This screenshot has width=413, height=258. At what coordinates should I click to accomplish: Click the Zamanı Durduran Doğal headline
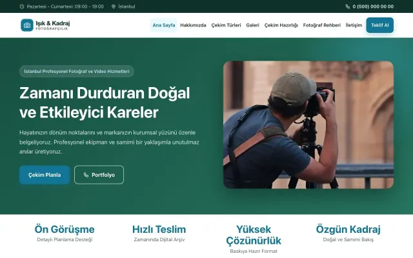pos(105,93)
